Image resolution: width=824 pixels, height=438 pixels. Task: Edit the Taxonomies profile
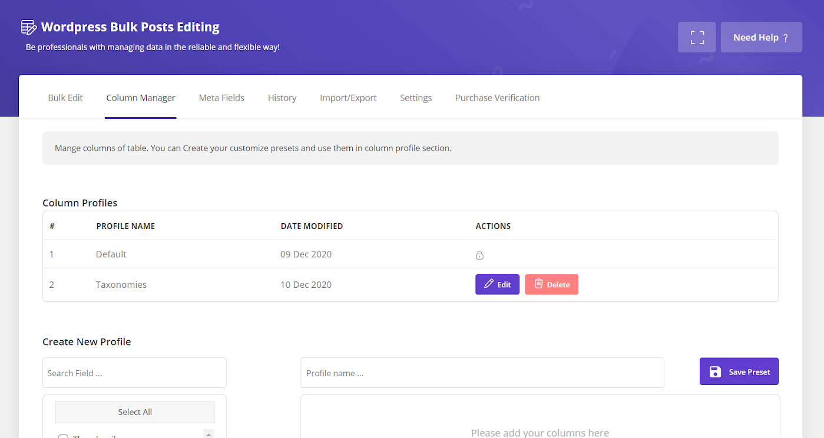497,284
